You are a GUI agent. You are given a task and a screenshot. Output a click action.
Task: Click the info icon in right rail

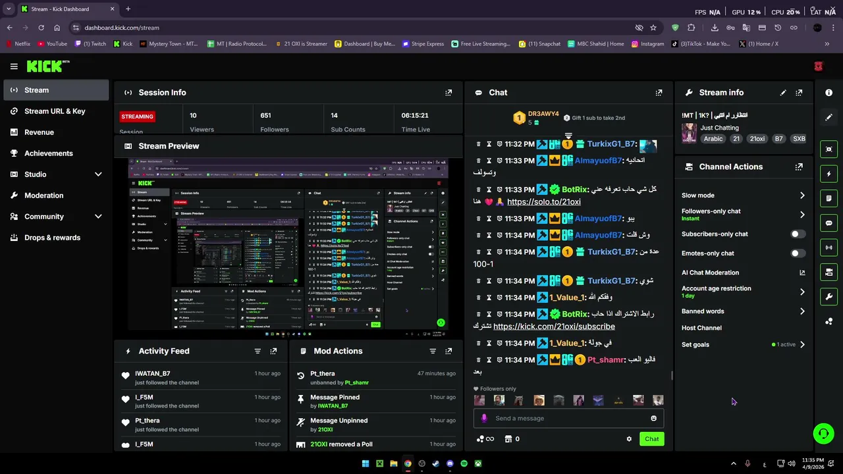click(x=829, y=93)
